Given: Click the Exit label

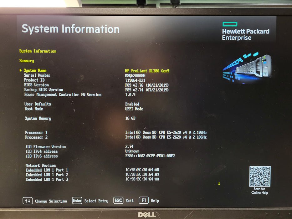Looking at the screenshot, I should click(x=130, y=201).
